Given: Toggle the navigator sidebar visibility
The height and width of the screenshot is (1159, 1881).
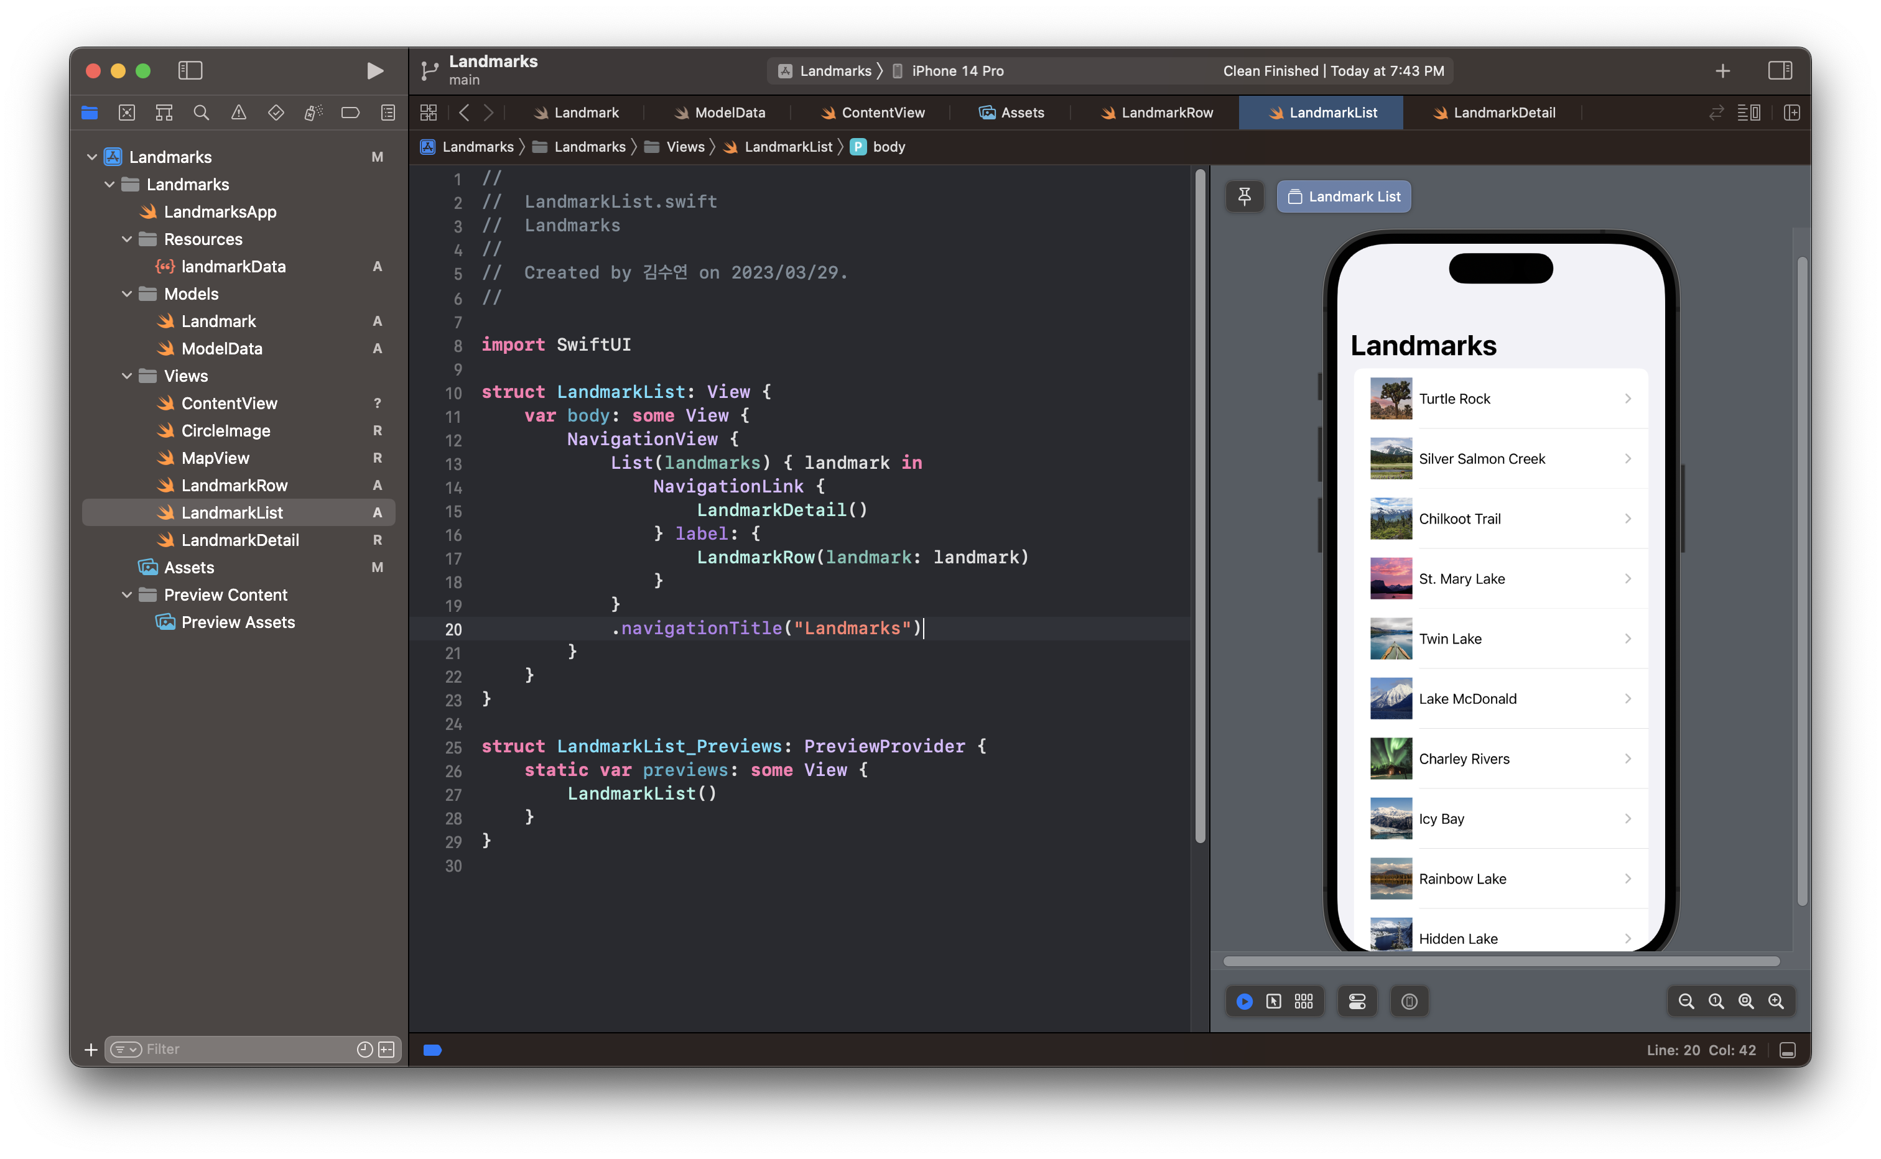Looking at the screenshot, I should (x=190, y=70).
